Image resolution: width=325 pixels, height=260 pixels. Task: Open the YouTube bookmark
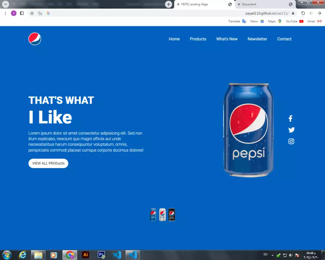294,21
